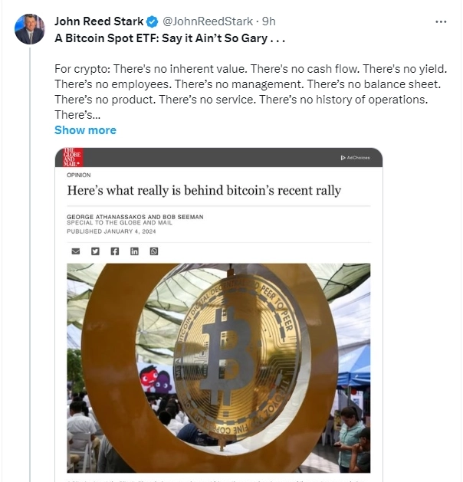463x482 pixels.
Task: Click the Twitter share icon
Action: pos(95,251)
